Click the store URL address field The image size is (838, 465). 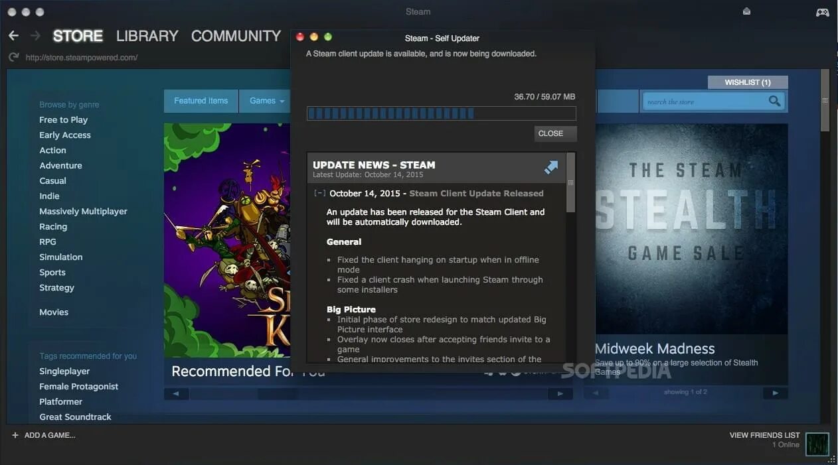82,58
